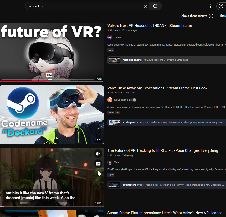Viewport: 226px width, 217px height.
Task: Click the 4K badge
Action: point(117,113)
